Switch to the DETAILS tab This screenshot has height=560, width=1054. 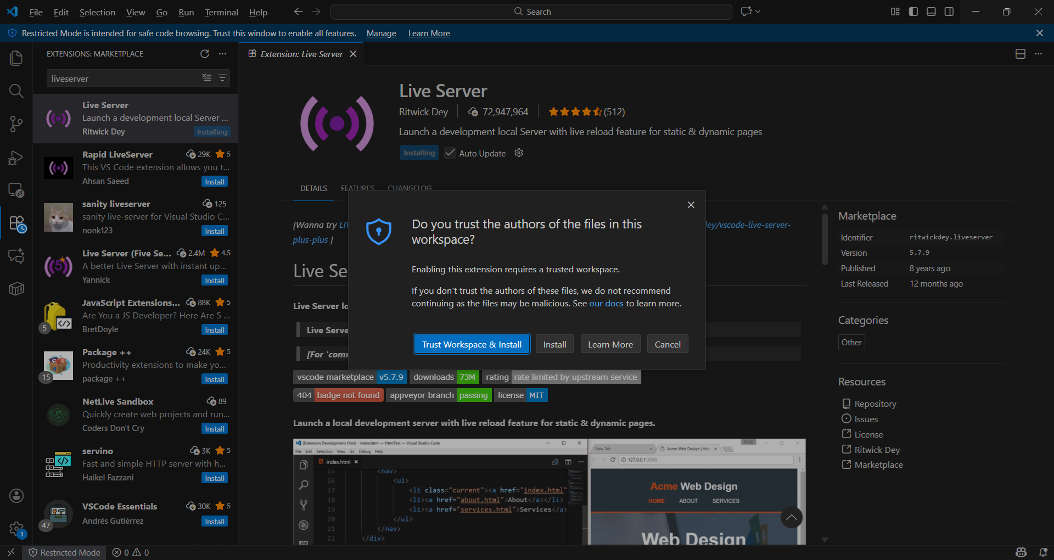coord(313,188)
